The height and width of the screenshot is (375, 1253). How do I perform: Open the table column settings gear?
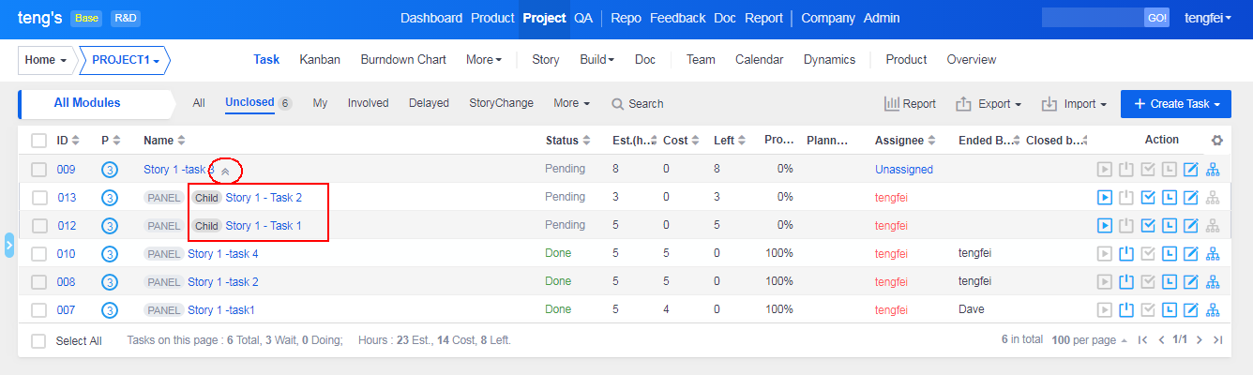pyautogui.click(x=1217, y=141)
